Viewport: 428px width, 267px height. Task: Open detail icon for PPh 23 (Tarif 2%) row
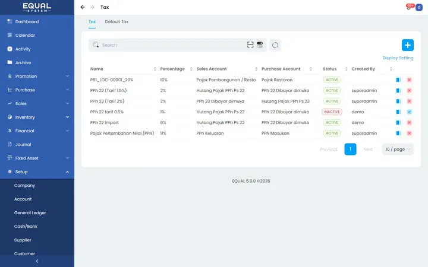point(398,101)
